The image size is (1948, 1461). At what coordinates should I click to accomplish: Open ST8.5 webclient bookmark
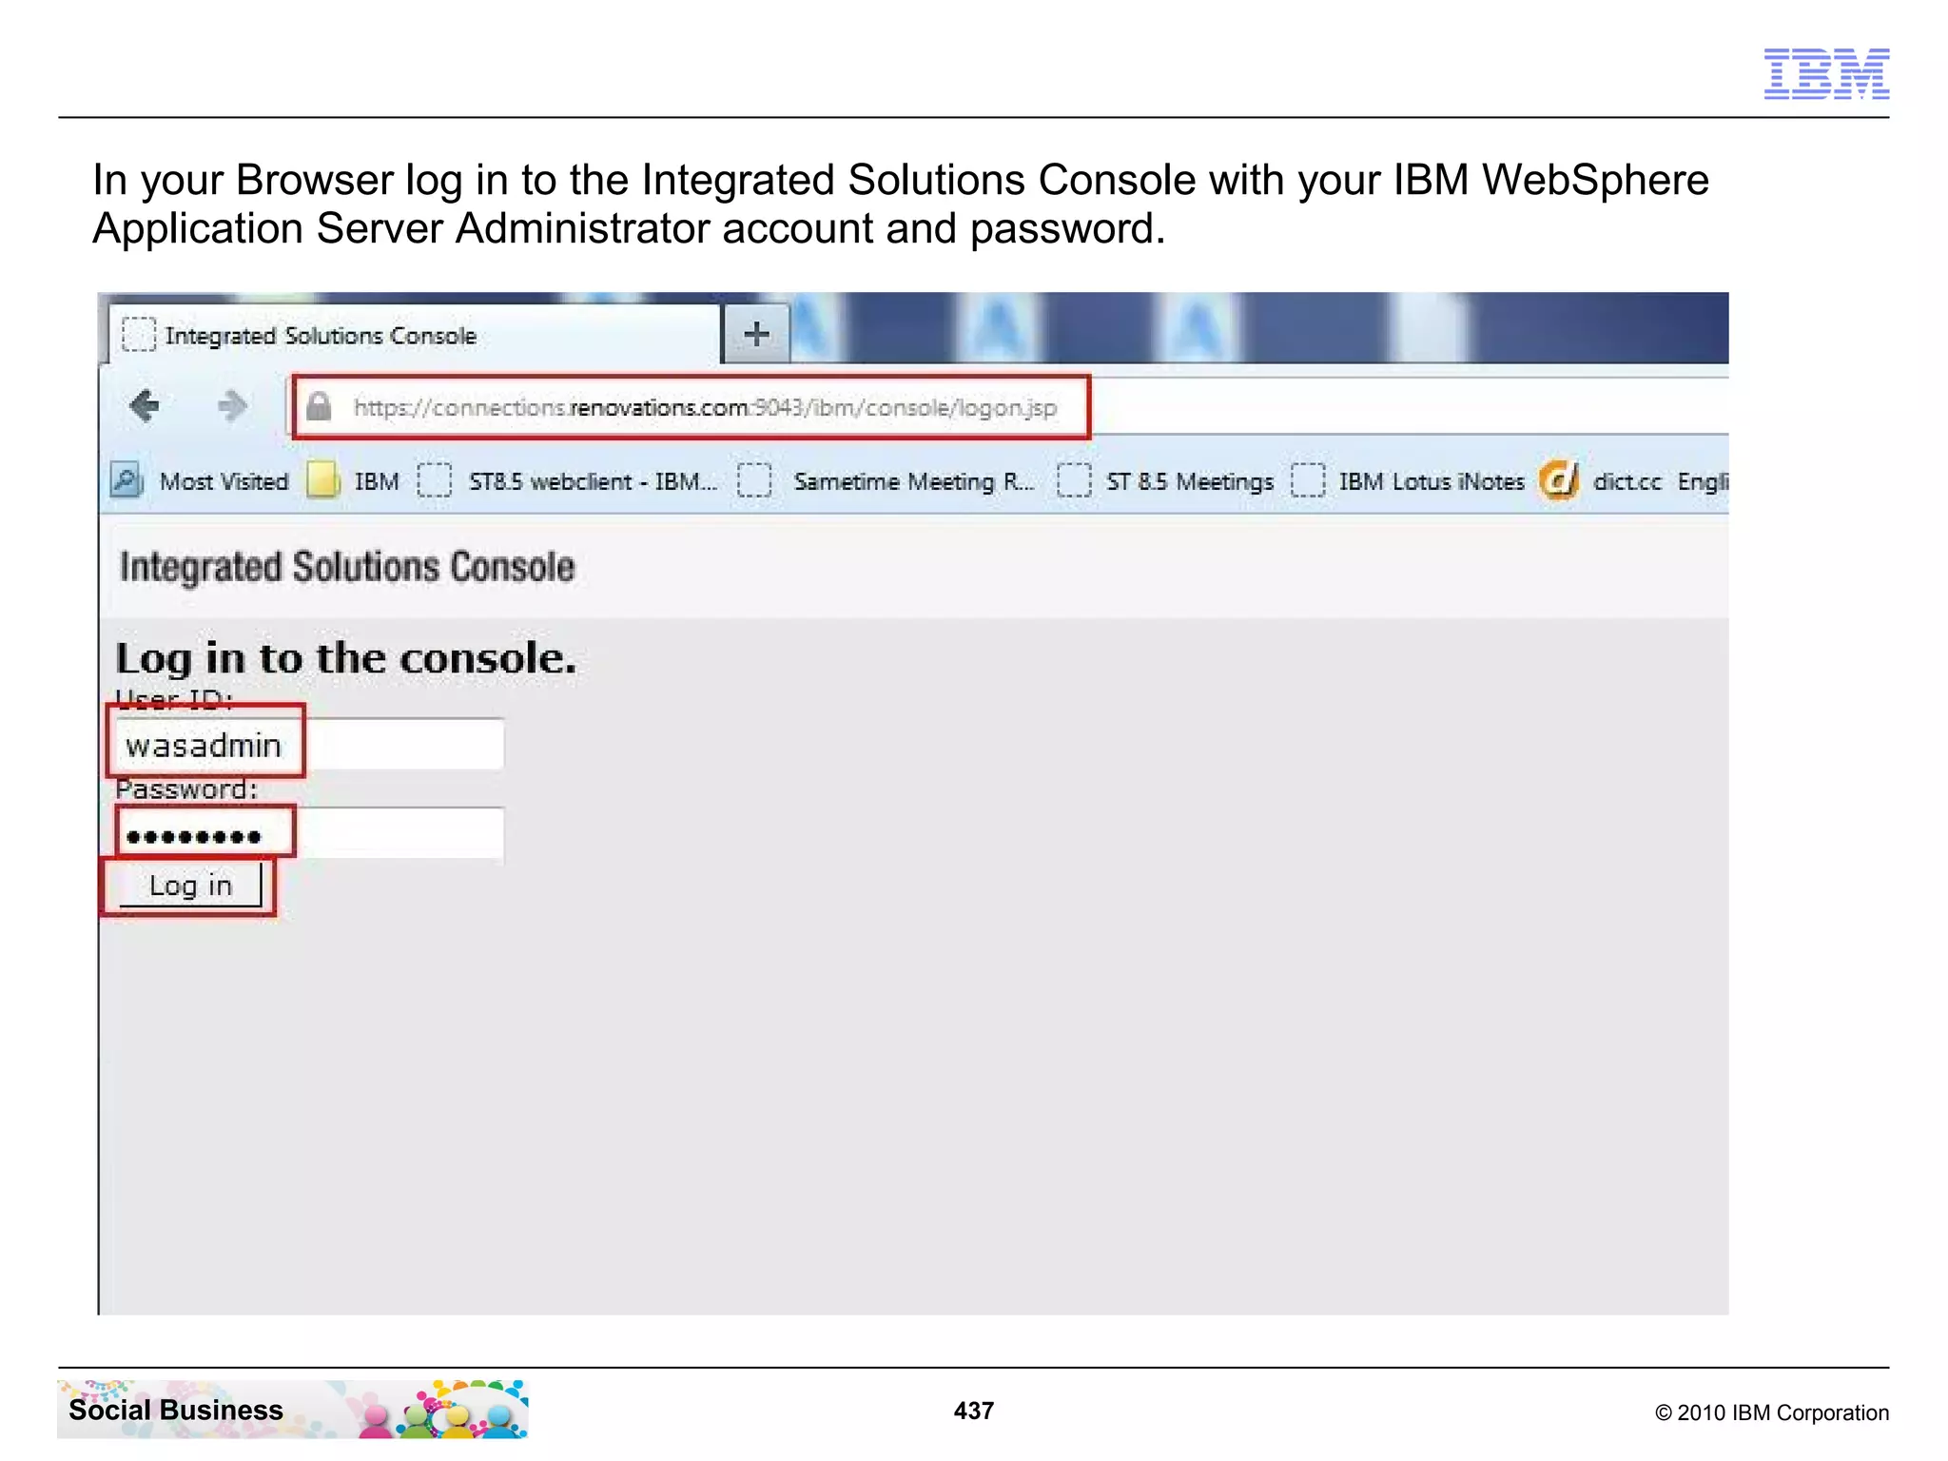click(568, 481)
